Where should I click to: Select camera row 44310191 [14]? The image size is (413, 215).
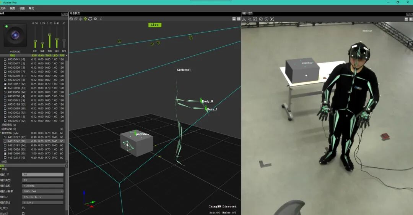click(17, 145)
